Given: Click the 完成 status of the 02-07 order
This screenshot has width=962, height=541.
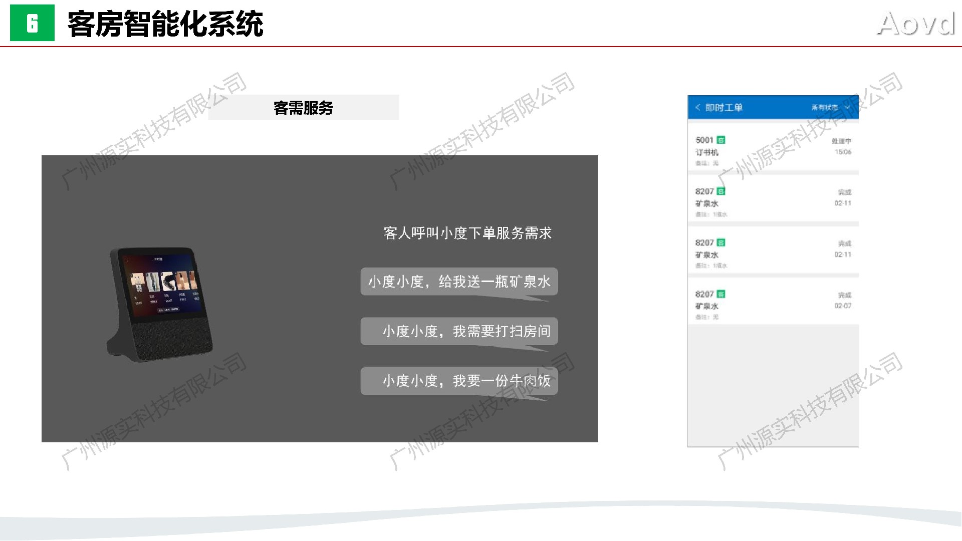Looking at the screenshot, I should tap(844, 295).
